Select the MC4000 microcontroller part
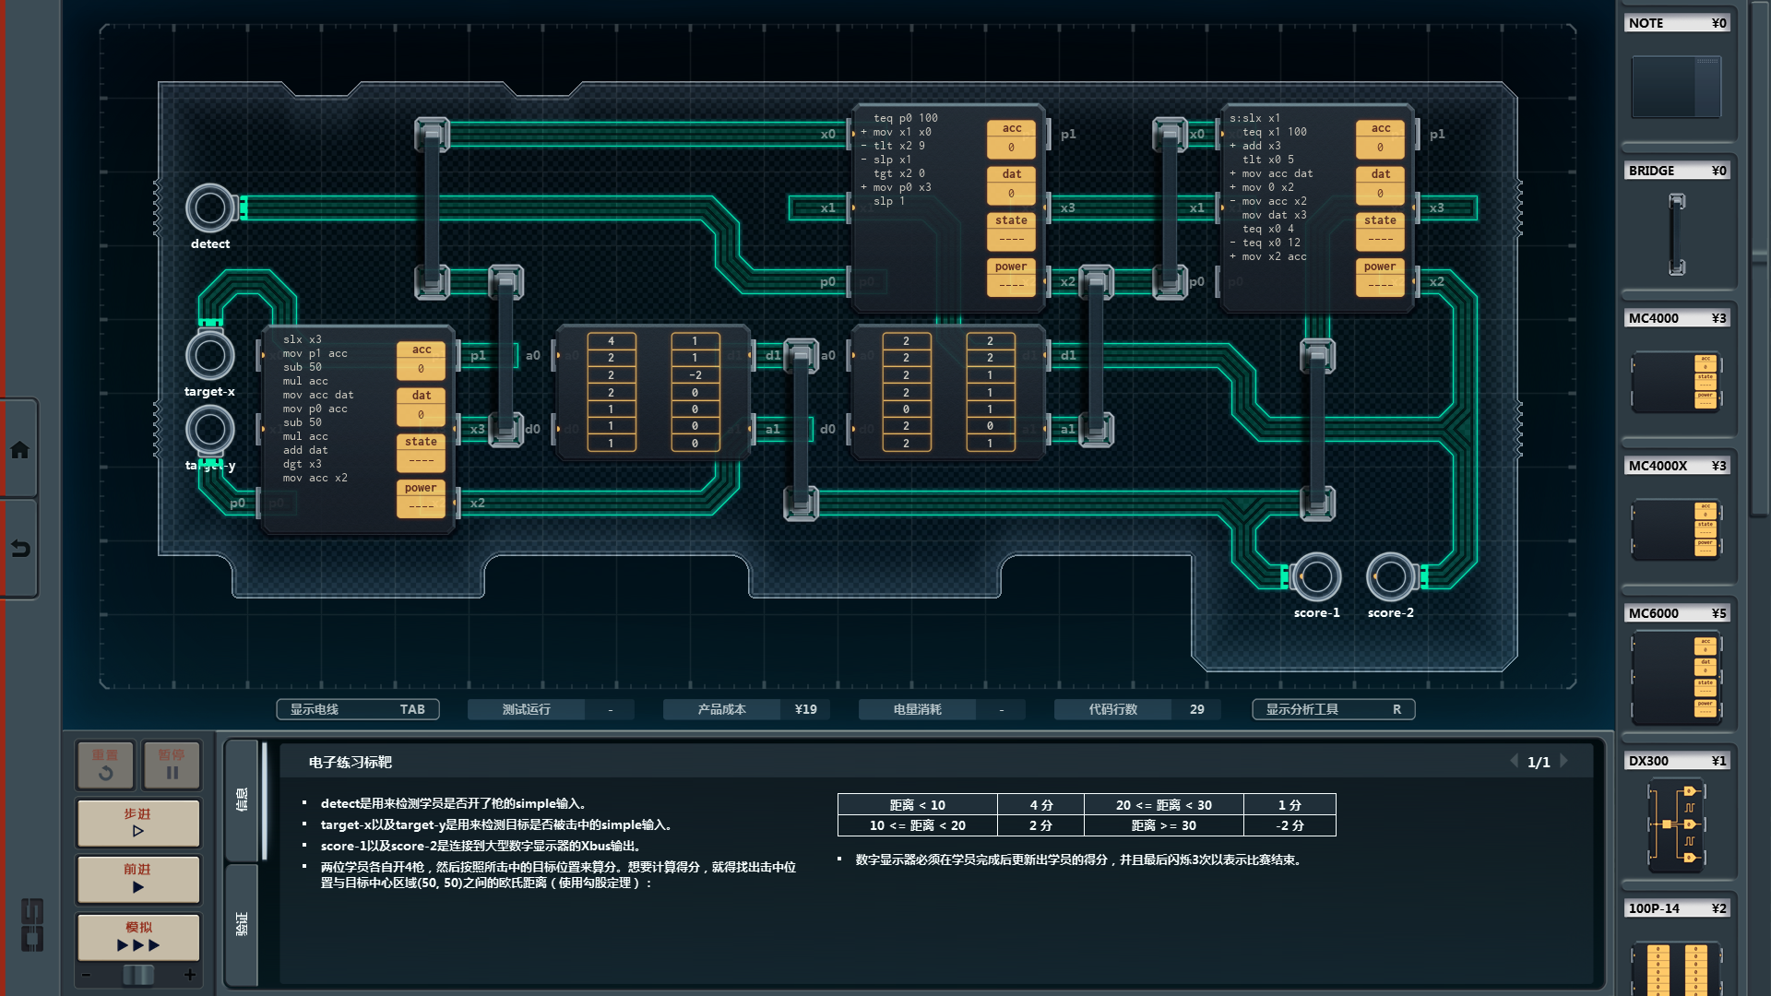 pyautogui.click(x=1676, y=381)
